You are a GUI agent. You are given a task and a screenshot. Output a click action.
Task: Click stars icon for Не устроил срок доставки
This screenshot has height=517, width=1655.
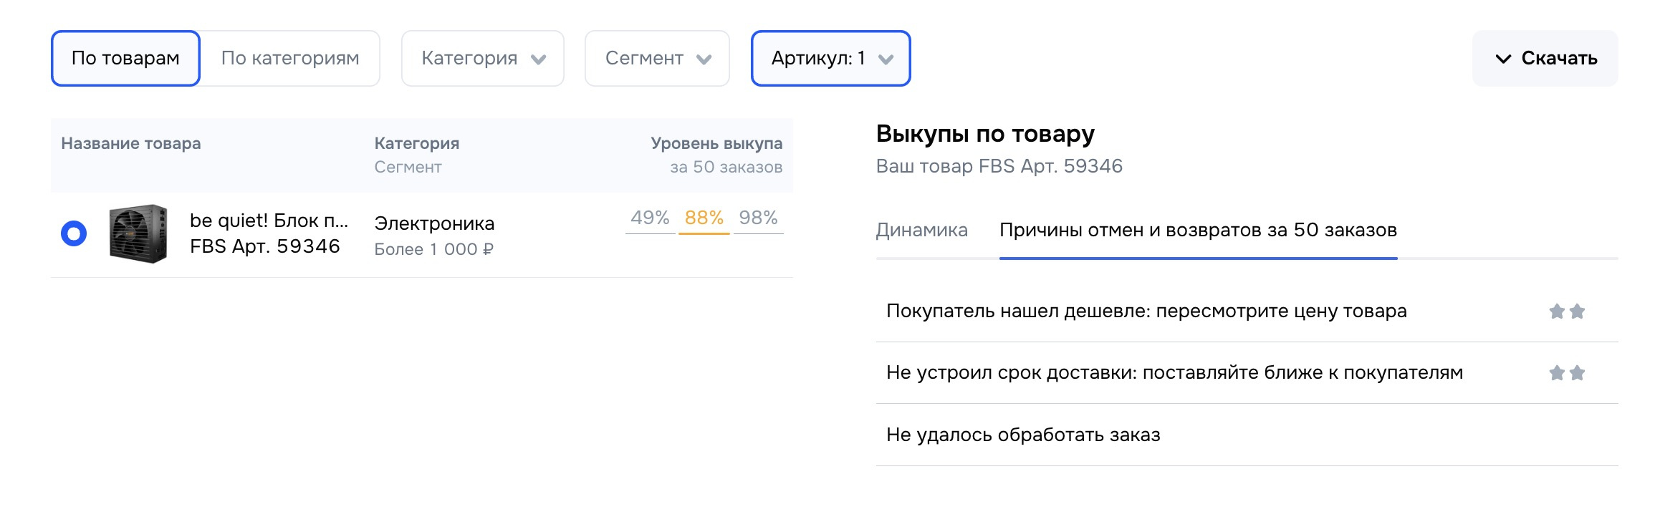(1567, 373)
